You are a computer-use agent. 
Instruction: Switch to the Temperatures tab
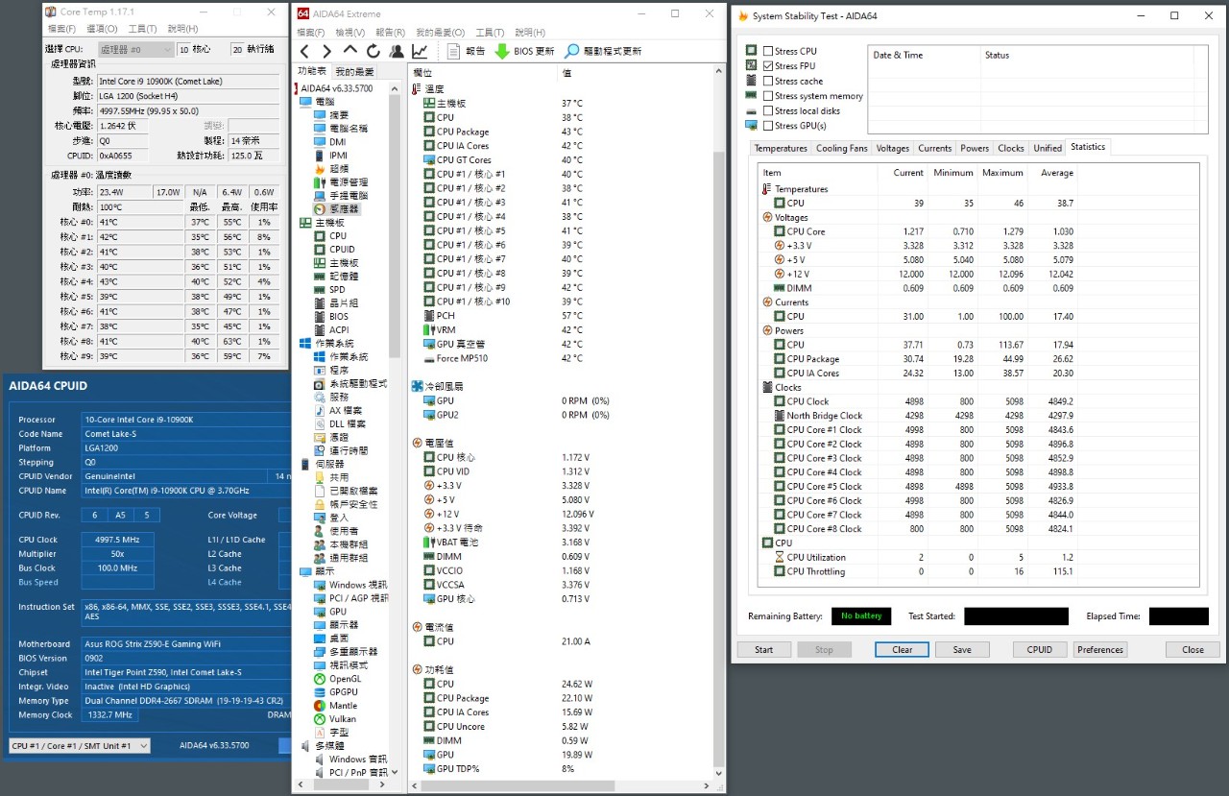tap(781, 148)
